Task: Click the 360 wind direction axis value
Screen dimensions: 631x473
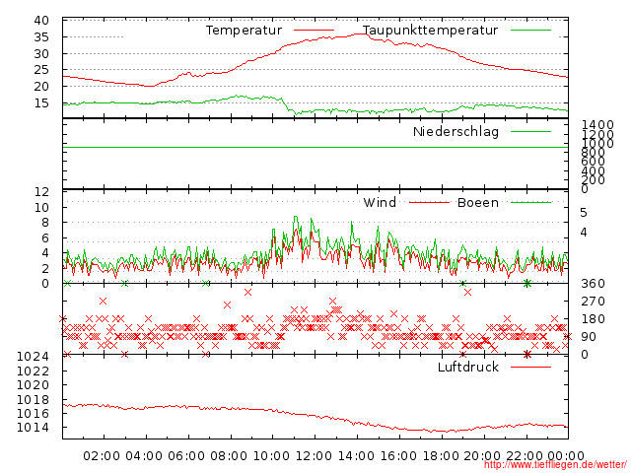Action: [592, 284]
